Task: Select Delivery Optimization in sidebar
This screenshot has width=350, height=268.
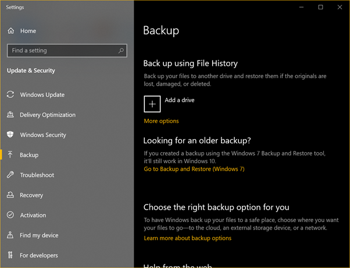Action: click(48, 115)
